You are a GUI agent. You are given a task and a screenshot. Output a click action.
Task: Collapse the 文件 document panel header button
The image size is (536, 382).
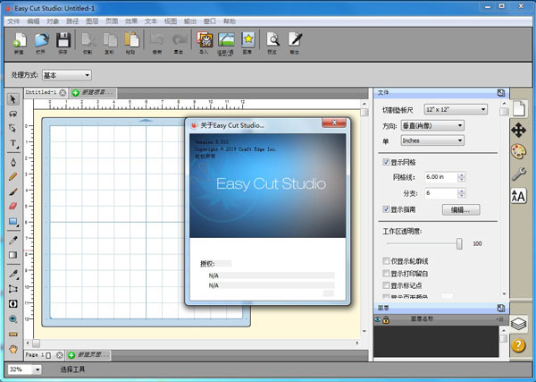tap(501, 92)
